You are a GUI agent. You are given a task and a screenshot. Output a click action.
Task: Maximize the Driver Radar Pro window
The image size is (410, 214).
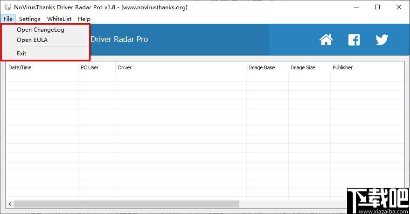point(377,7)
